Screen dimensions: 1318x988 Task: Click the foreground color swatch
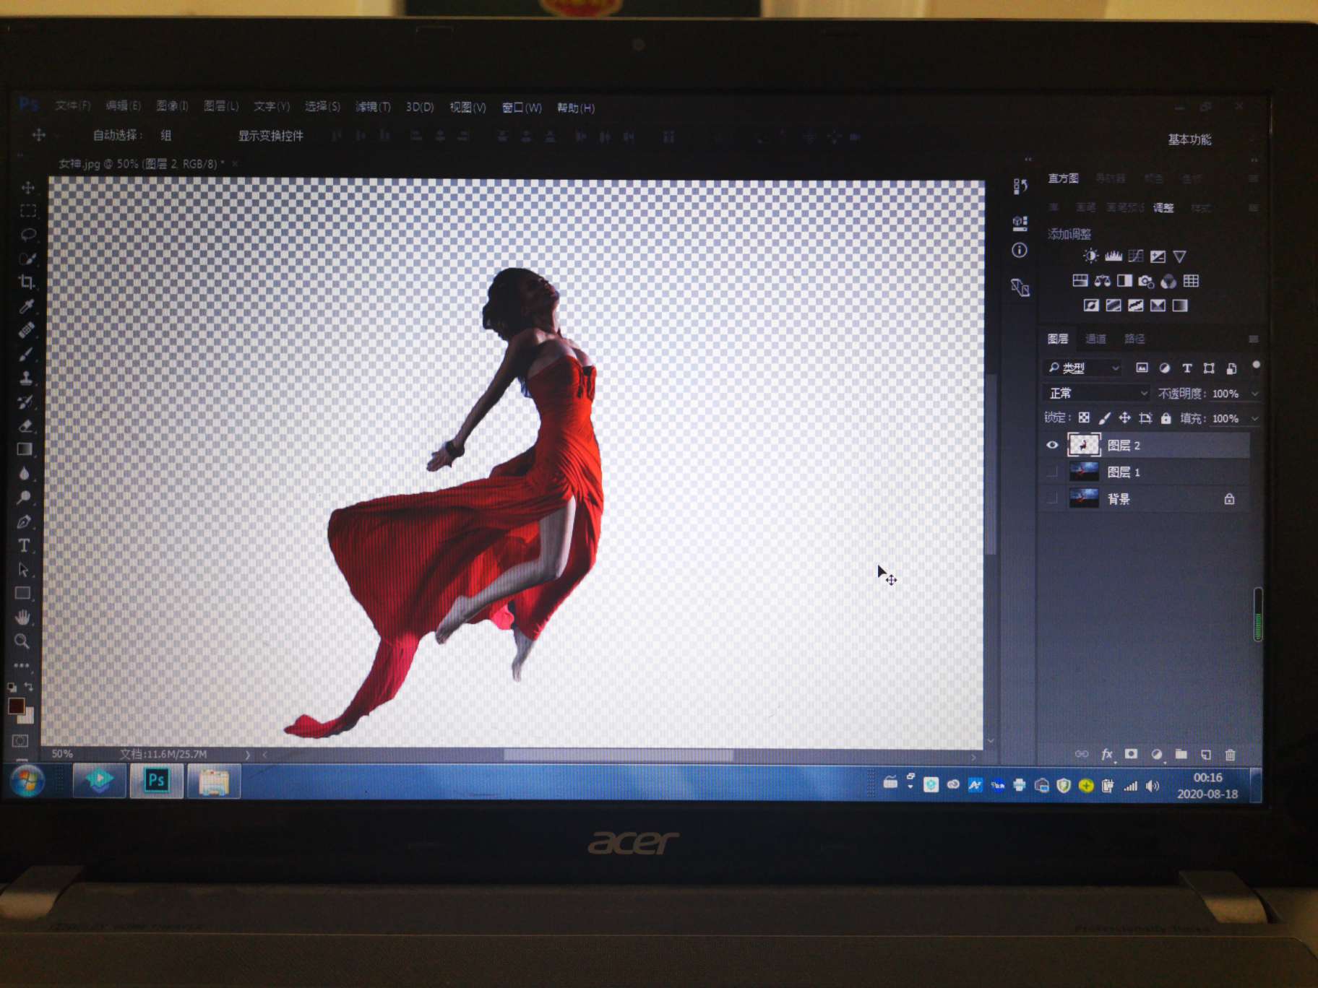pos(16,706)
